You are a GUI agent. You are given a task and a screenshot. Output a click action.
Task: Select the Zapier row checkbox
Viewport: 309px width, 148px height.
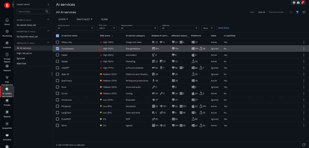tap(57, 55)
